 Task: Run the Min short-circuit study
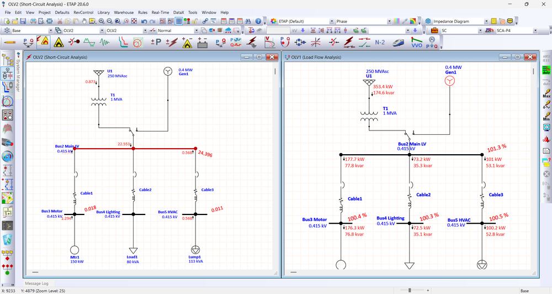tap(546, 117)
